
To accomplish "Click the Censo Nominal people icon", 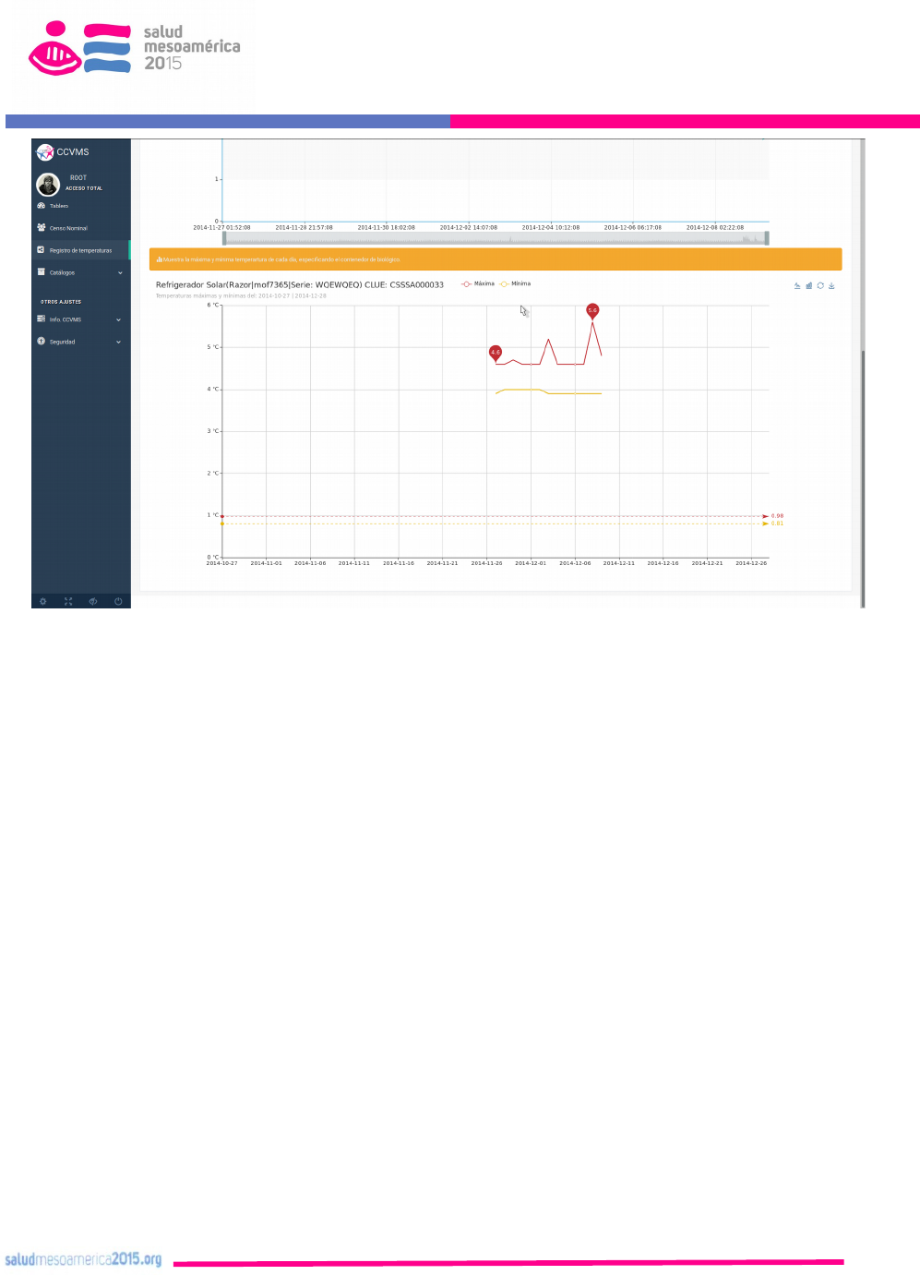I will tap(41, 227).
